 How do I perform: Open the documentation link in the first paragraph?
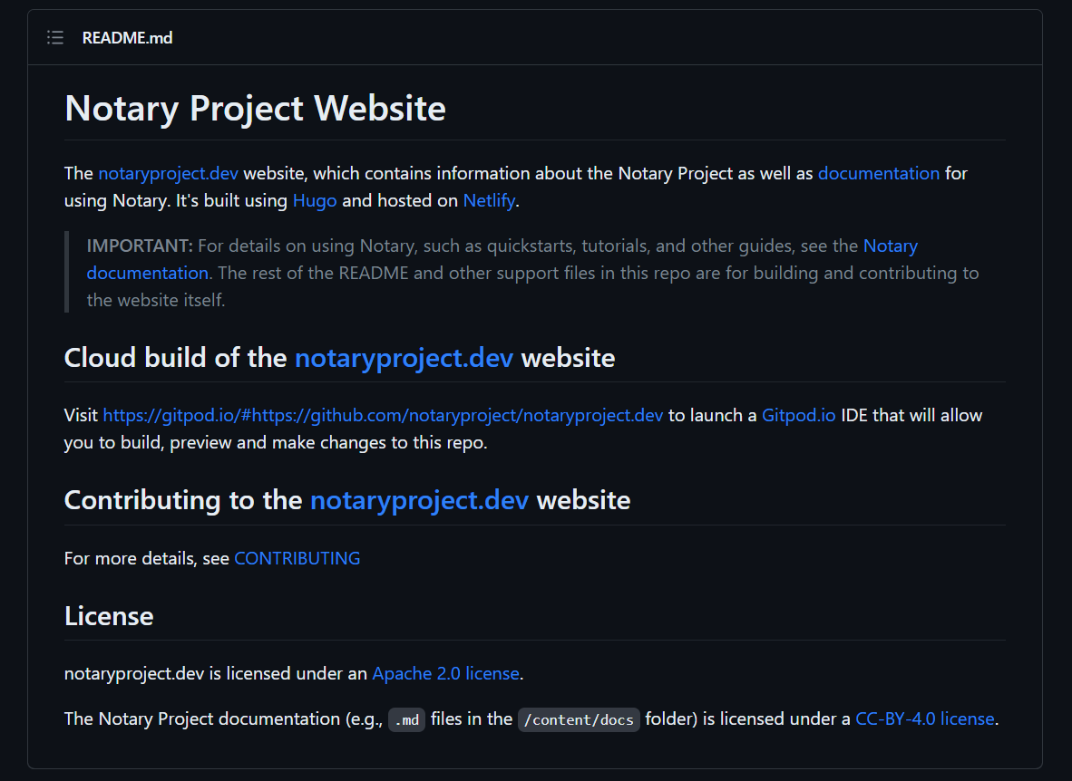coord(878,173)
